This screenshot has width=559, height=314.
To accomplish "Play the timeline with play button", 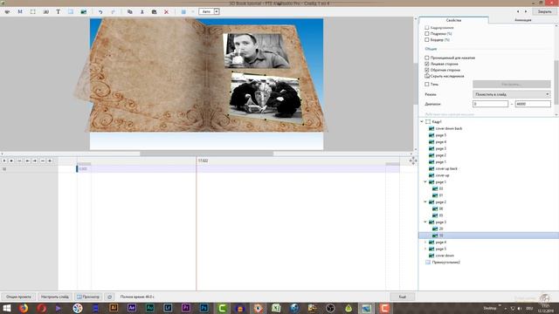I will click(x=3, y=160).
